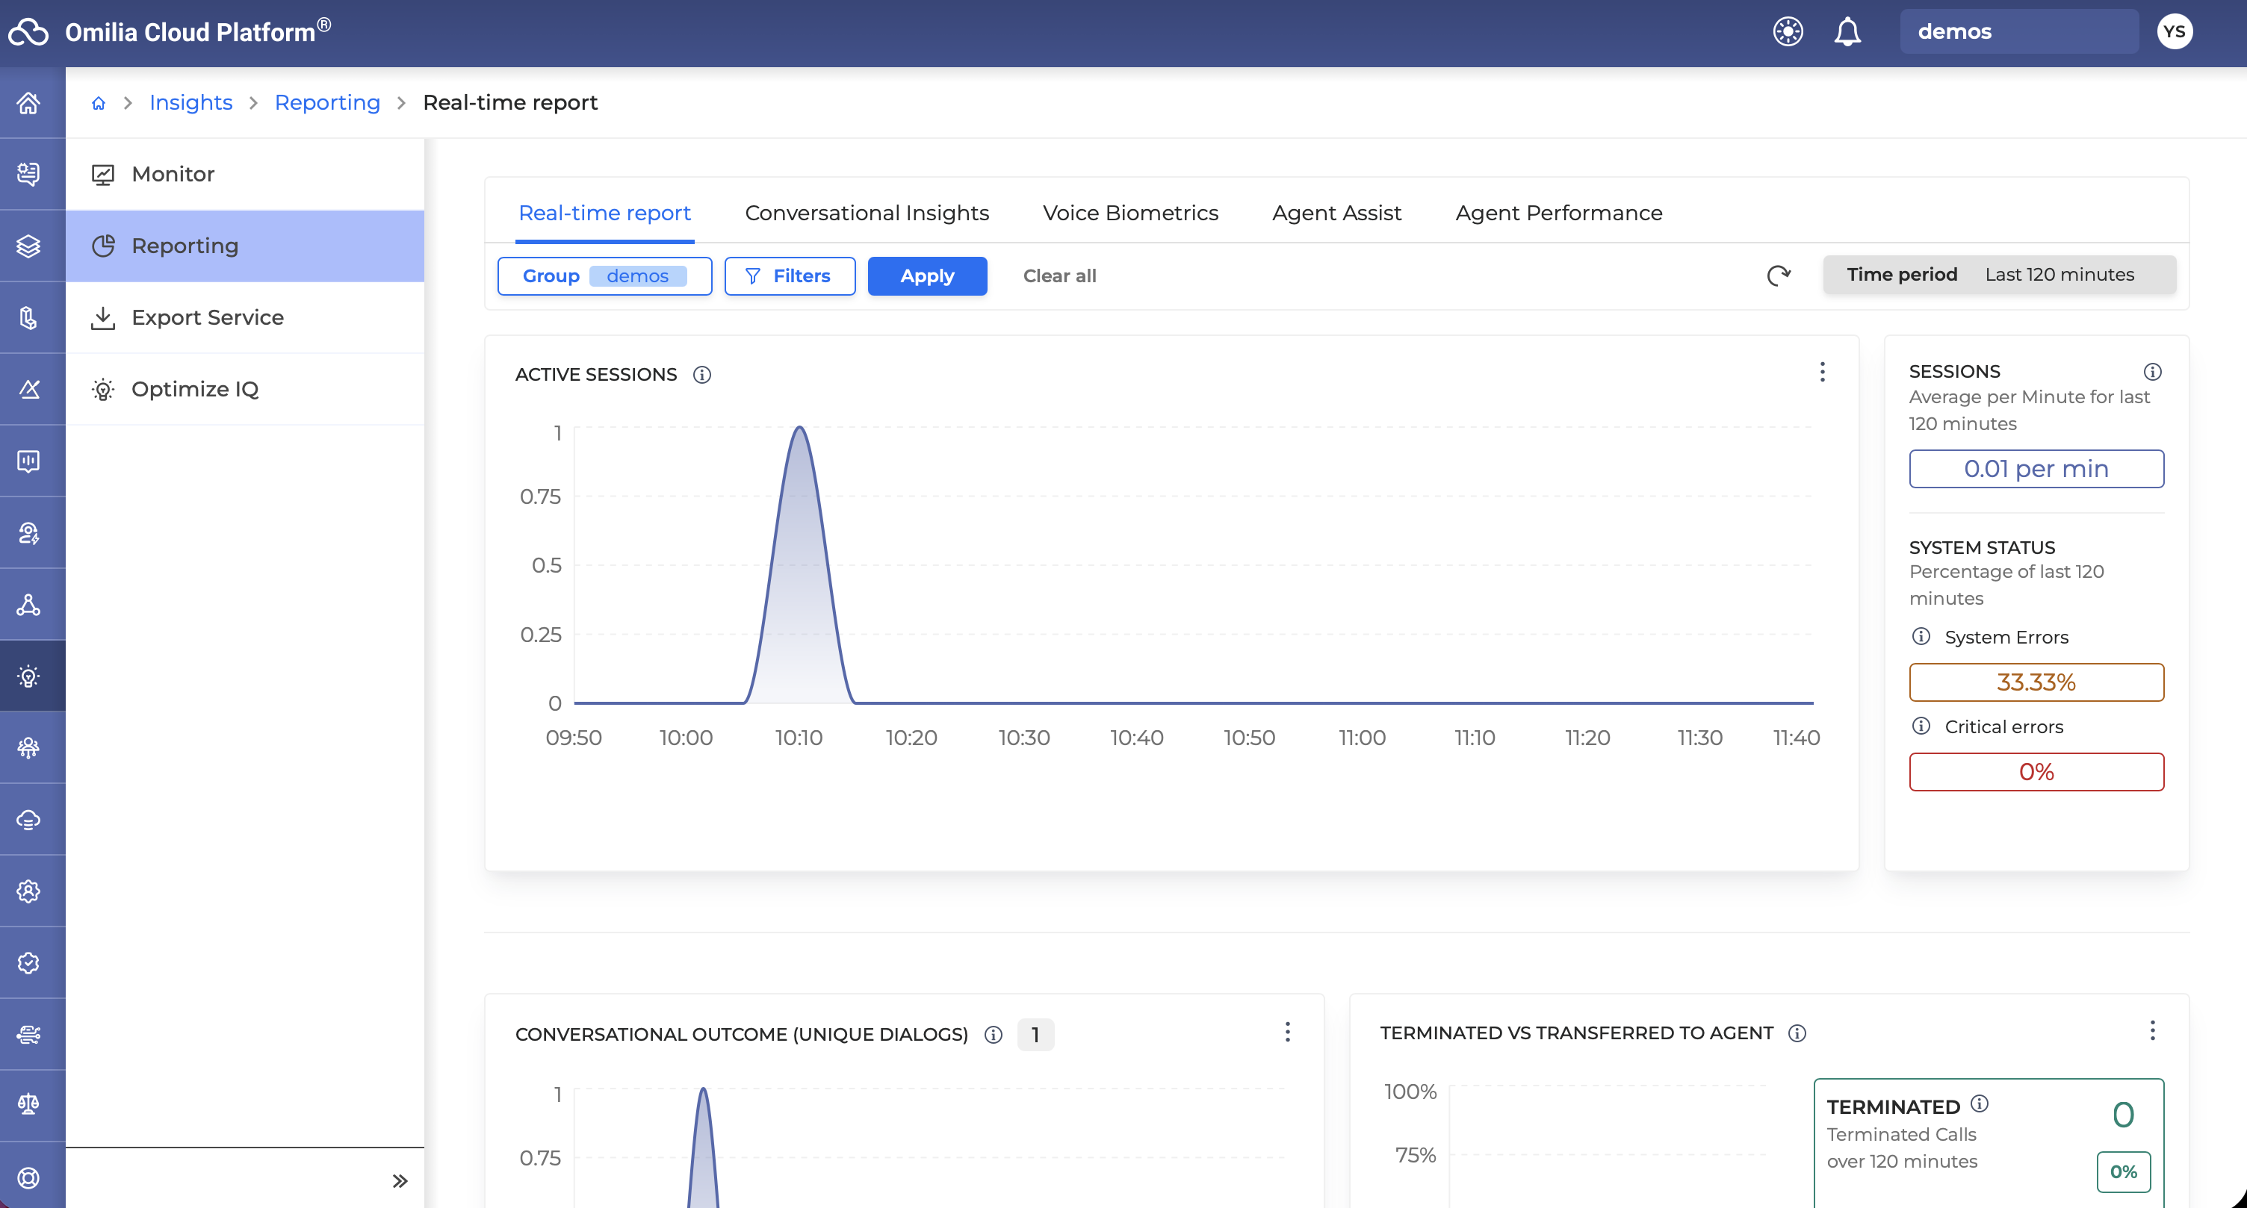Open the Group demos selector
Viewport: 2247px width, 1208px height.
point(604,276)
